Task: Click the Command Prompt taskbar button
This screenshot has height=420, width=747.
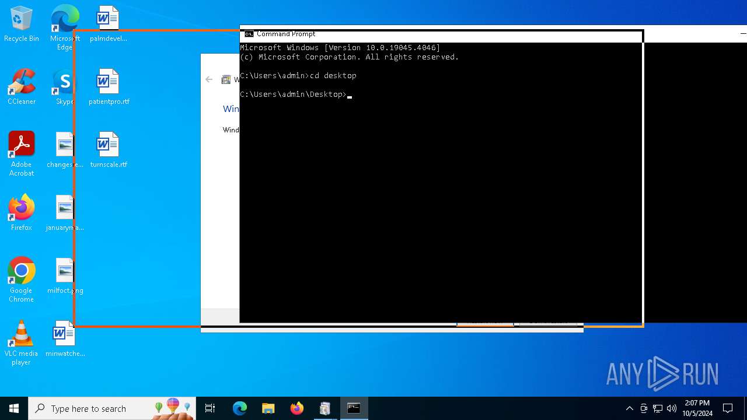Action: (x=354, y=408)
